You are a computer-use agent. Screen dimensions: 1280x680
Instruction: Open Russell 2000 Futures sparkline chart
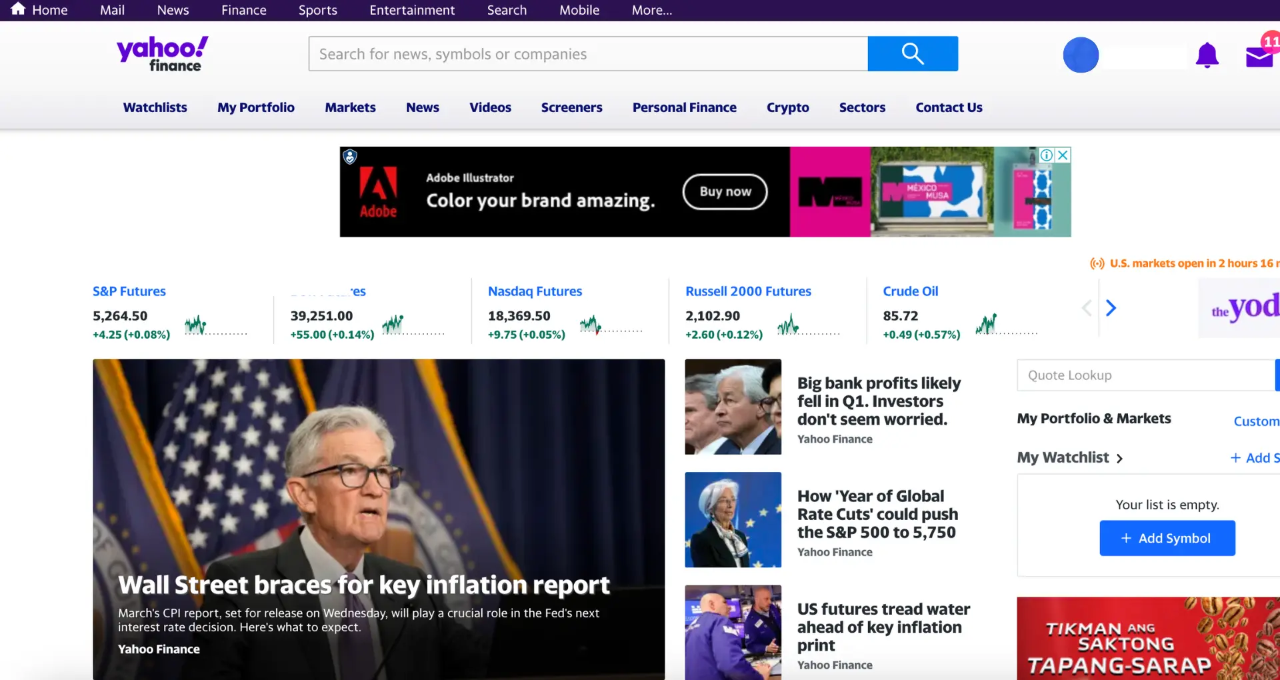point(808,325)
